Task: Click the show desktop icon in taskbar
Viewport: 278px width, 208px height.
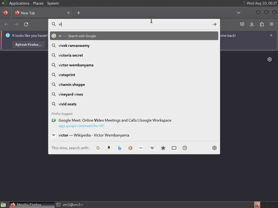Action: click(3, 205)
